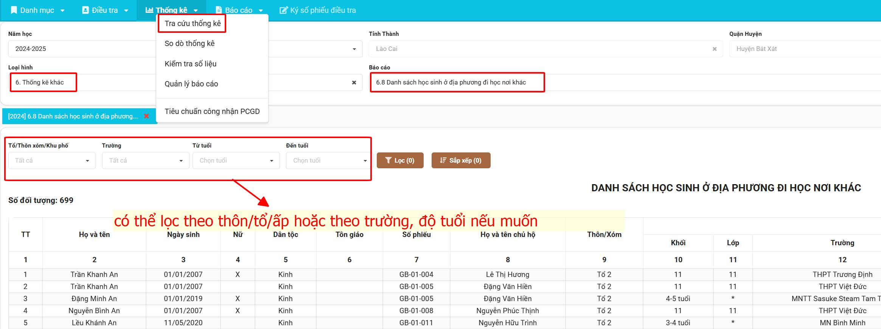Viewport: 881px width, 329px height.
Task: Open Kiểm tra số liệu menu entry
Action: [x=190, y=64]
